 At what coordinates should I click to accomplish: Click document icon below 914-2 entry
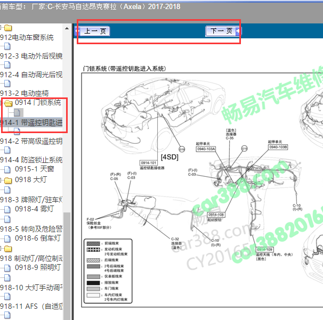[x=7, y=150]
